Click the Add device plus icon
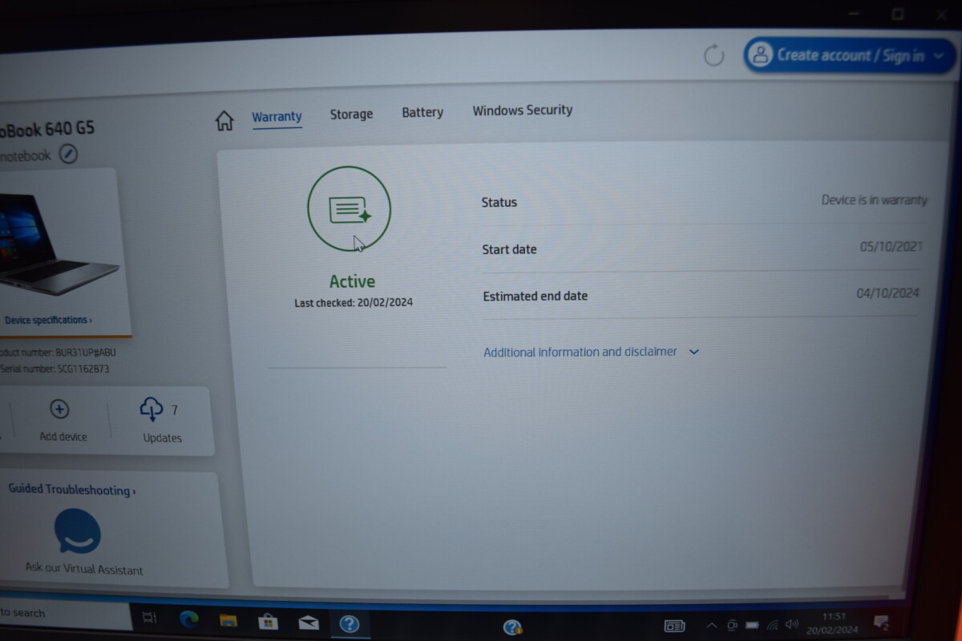This screenshot has width=962, height=641. point(59,409)
